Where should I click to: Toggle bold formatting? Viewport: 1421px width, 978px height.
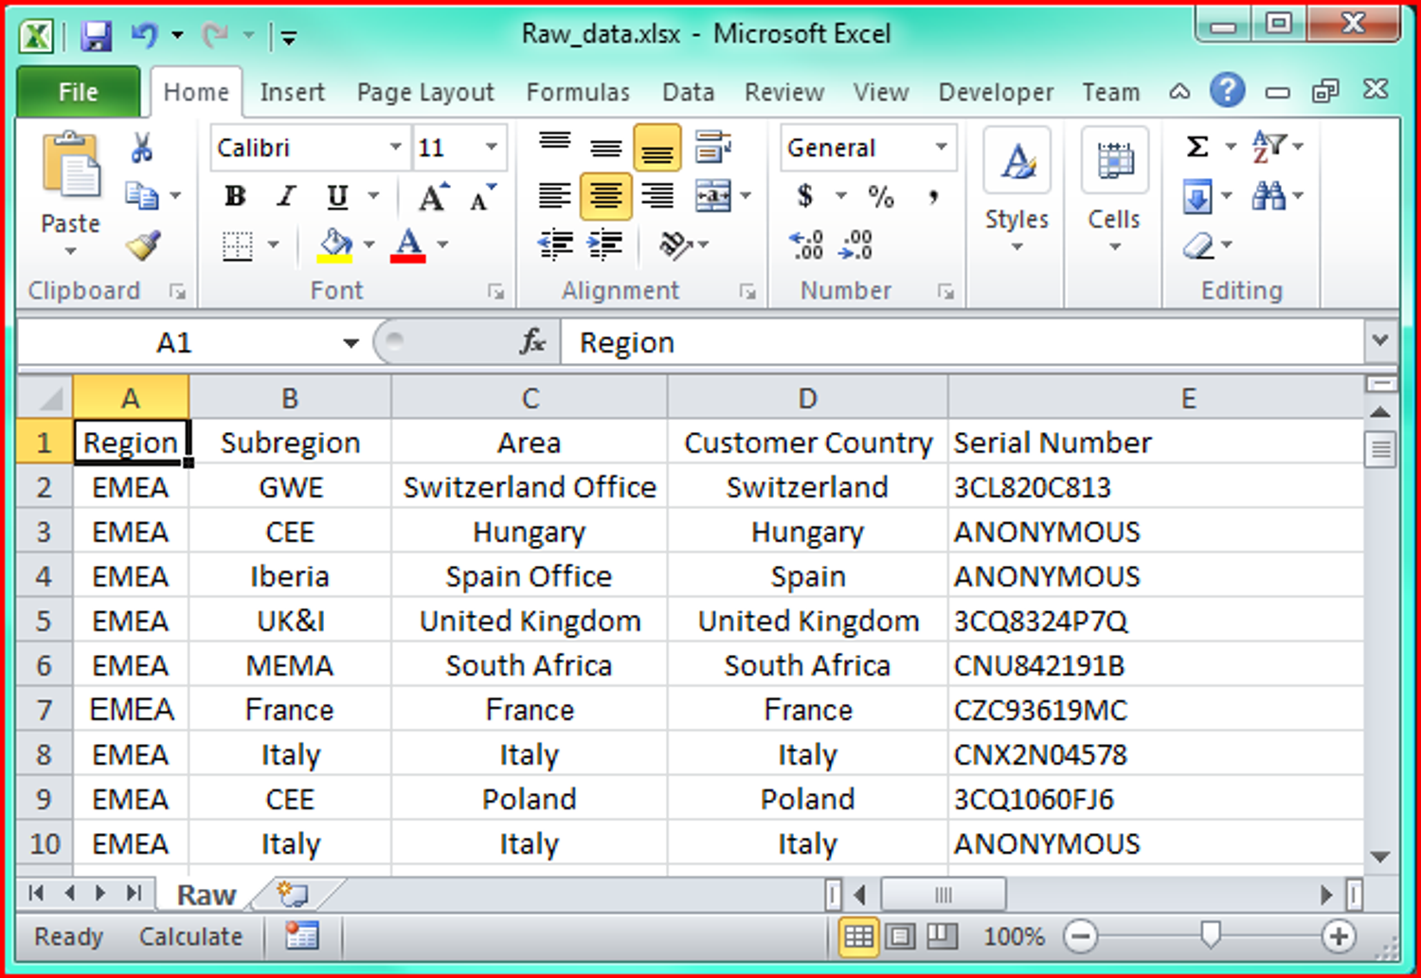[x=234, y=196]
